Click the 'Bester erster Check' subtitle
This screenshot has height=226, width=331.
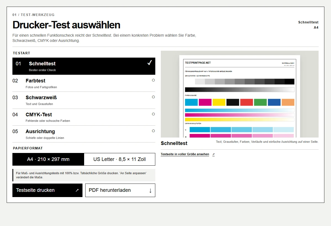tap(42, 70)
